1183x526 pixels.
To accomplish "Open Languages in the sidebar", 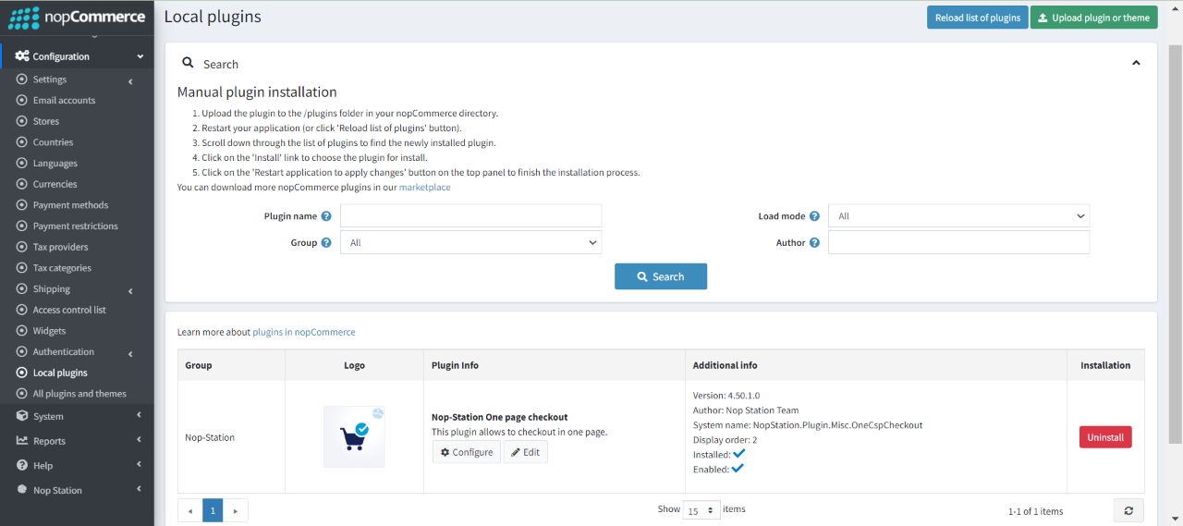I will 55,164.
